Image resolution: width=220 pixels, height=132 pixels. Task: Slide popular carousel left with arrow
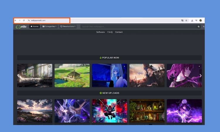[x=18, y=76]
